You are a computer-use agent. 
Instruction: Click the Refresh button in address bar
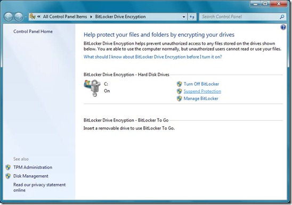(x=192, y=17)
